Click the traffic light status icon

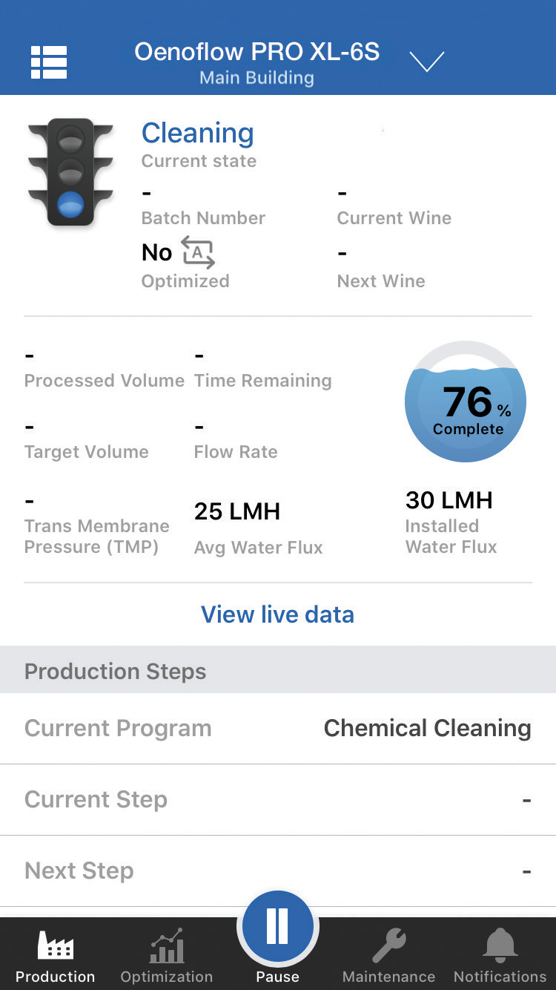coord(70,172)
